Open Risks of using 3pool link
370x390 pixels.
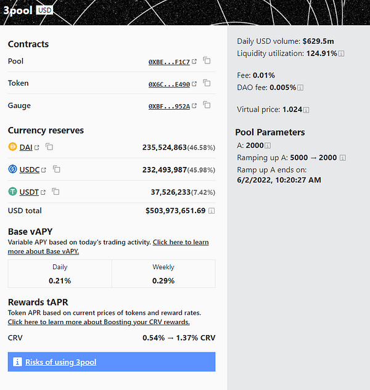[x=61, y=362]
